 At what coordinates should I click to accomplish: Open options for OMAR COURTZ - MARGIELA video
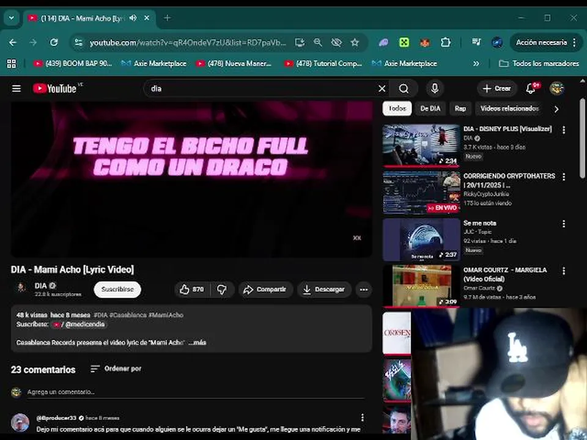click(563, 271)
